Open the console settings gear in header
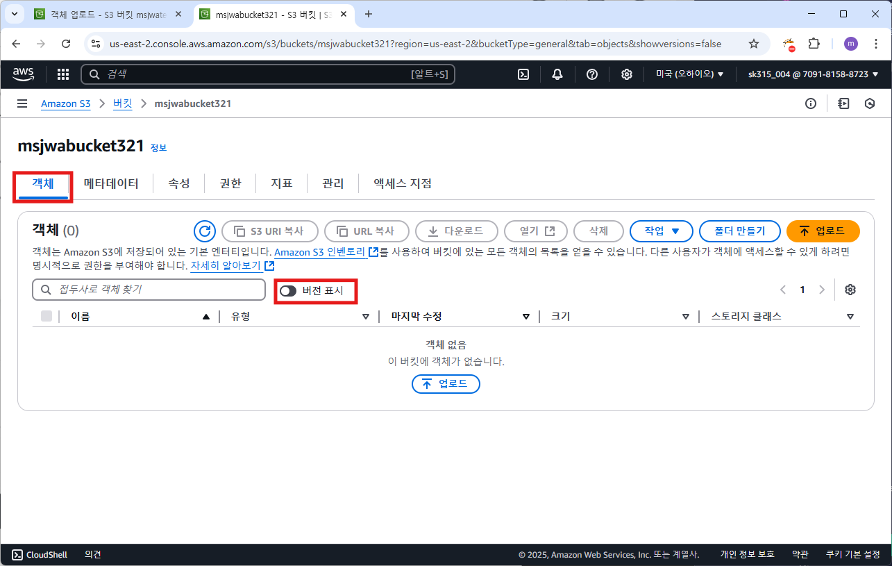This screenshot has height=566, width=892. coord(626,74)
